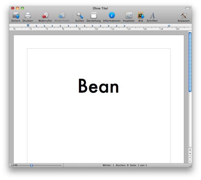201x180 pixels.
Task: Undo with the Widerrufen icon
Action: tap(45, 15)
